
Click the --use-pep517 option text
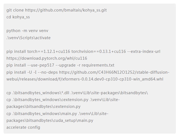pyautogui.click(x=41, y=65)
